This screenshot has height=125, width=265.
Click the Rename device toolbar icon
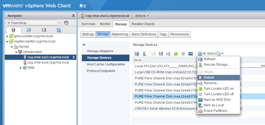point(168,54)
